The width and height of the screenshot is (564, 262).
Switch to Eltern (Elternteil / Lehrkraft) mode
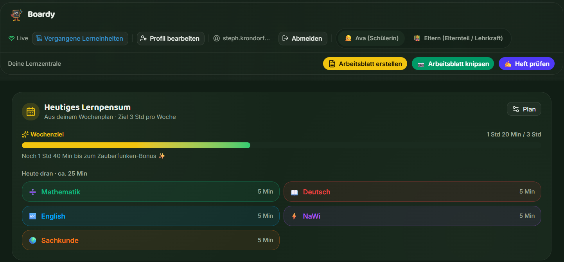(458, 38)
